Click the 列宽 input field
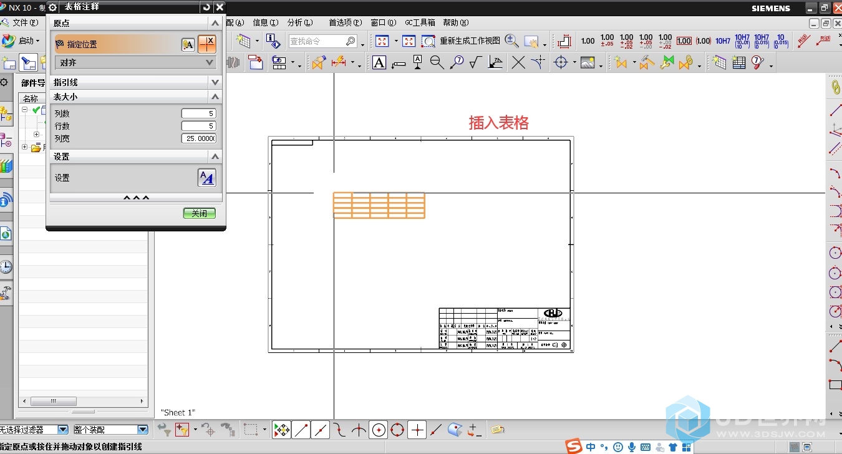This screenshot has height=454, width=842. (198, 138)
